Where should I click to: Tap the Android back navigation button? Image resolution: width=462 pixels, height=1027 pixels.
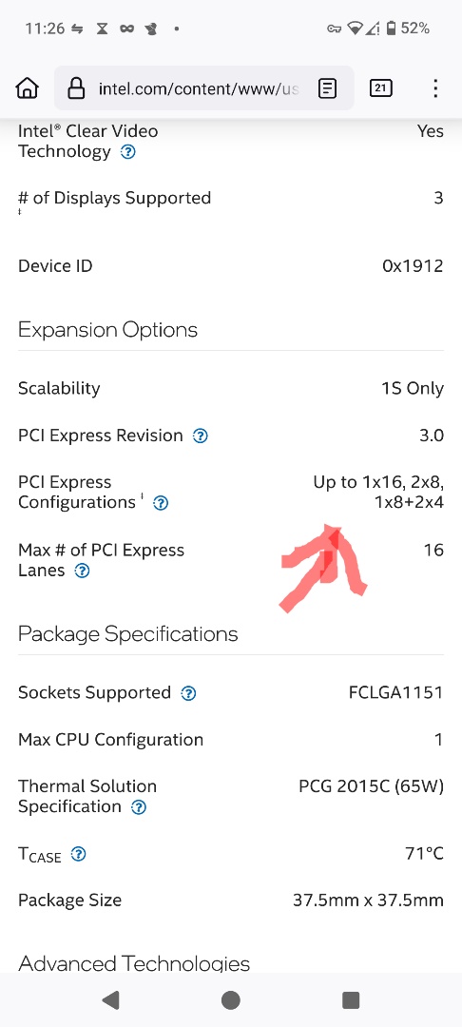110,999
